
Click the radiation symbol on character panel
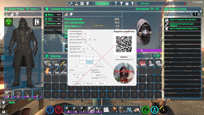coord(9,22)
